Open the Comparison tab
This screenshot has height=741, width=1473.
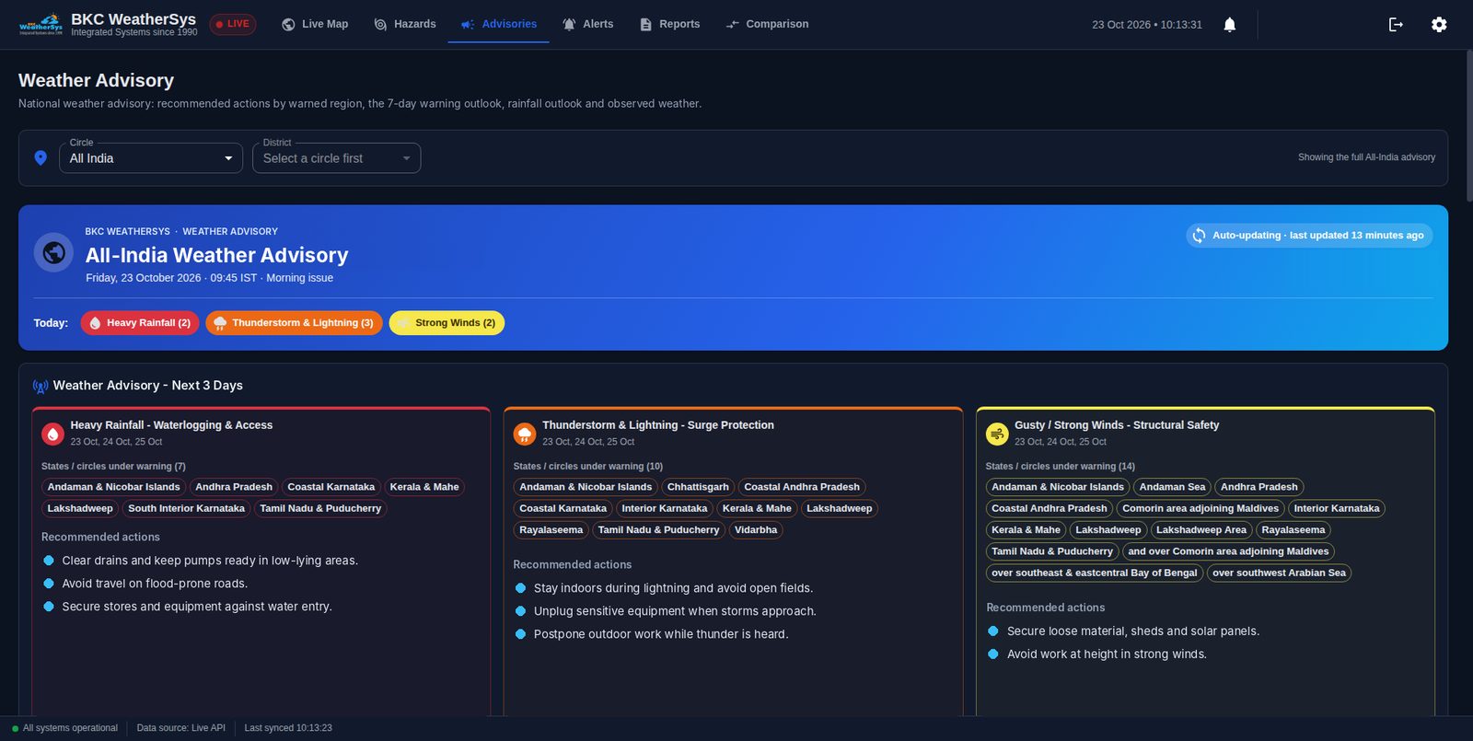pyautogui.click(x=767, y=24)
